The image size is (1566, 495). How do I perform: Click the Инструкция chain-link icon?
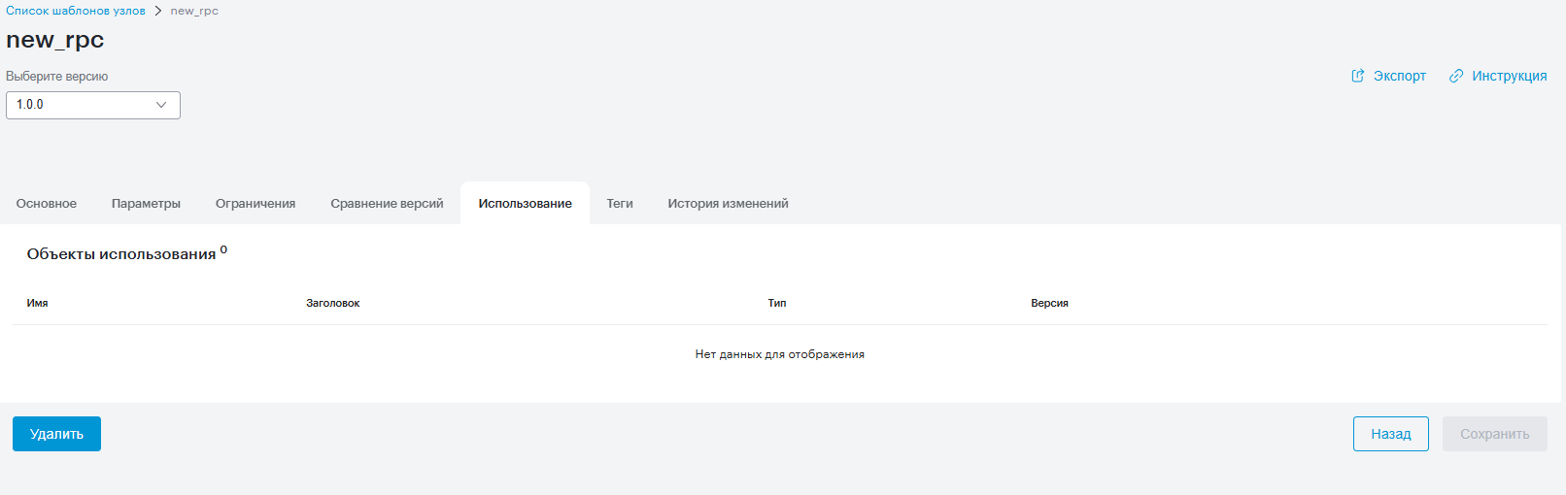click(x=1456, y=76)
